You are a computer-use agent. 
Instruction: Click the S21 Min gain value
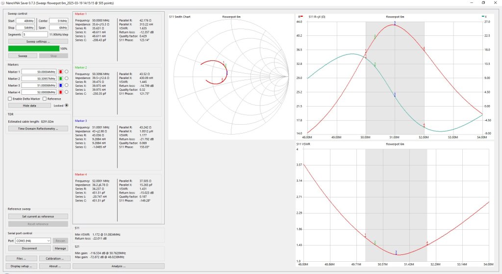click(107, 253)
